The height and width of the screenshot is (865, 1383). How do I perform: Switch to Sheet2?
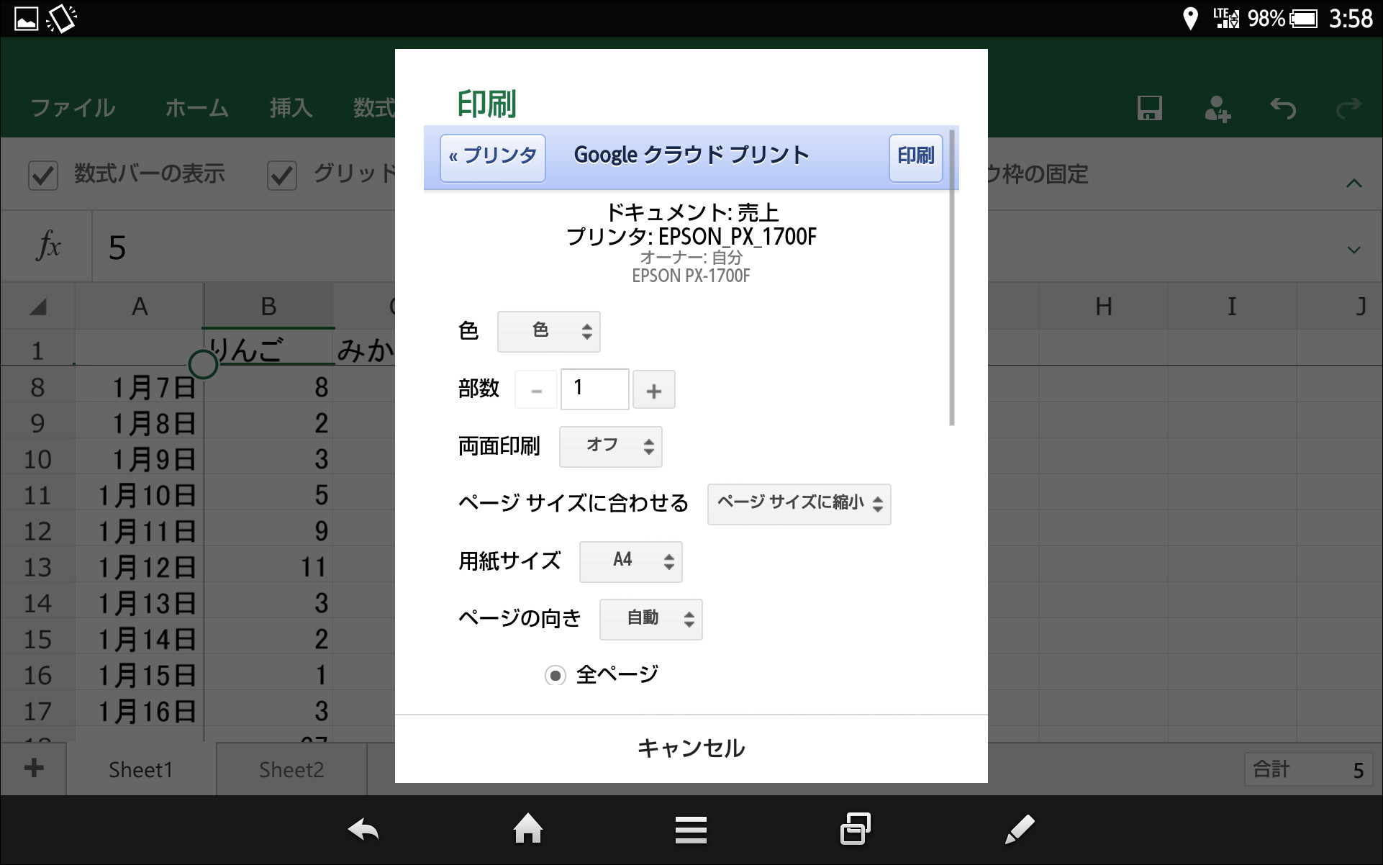pyautogui.click(x=290, y=769)
